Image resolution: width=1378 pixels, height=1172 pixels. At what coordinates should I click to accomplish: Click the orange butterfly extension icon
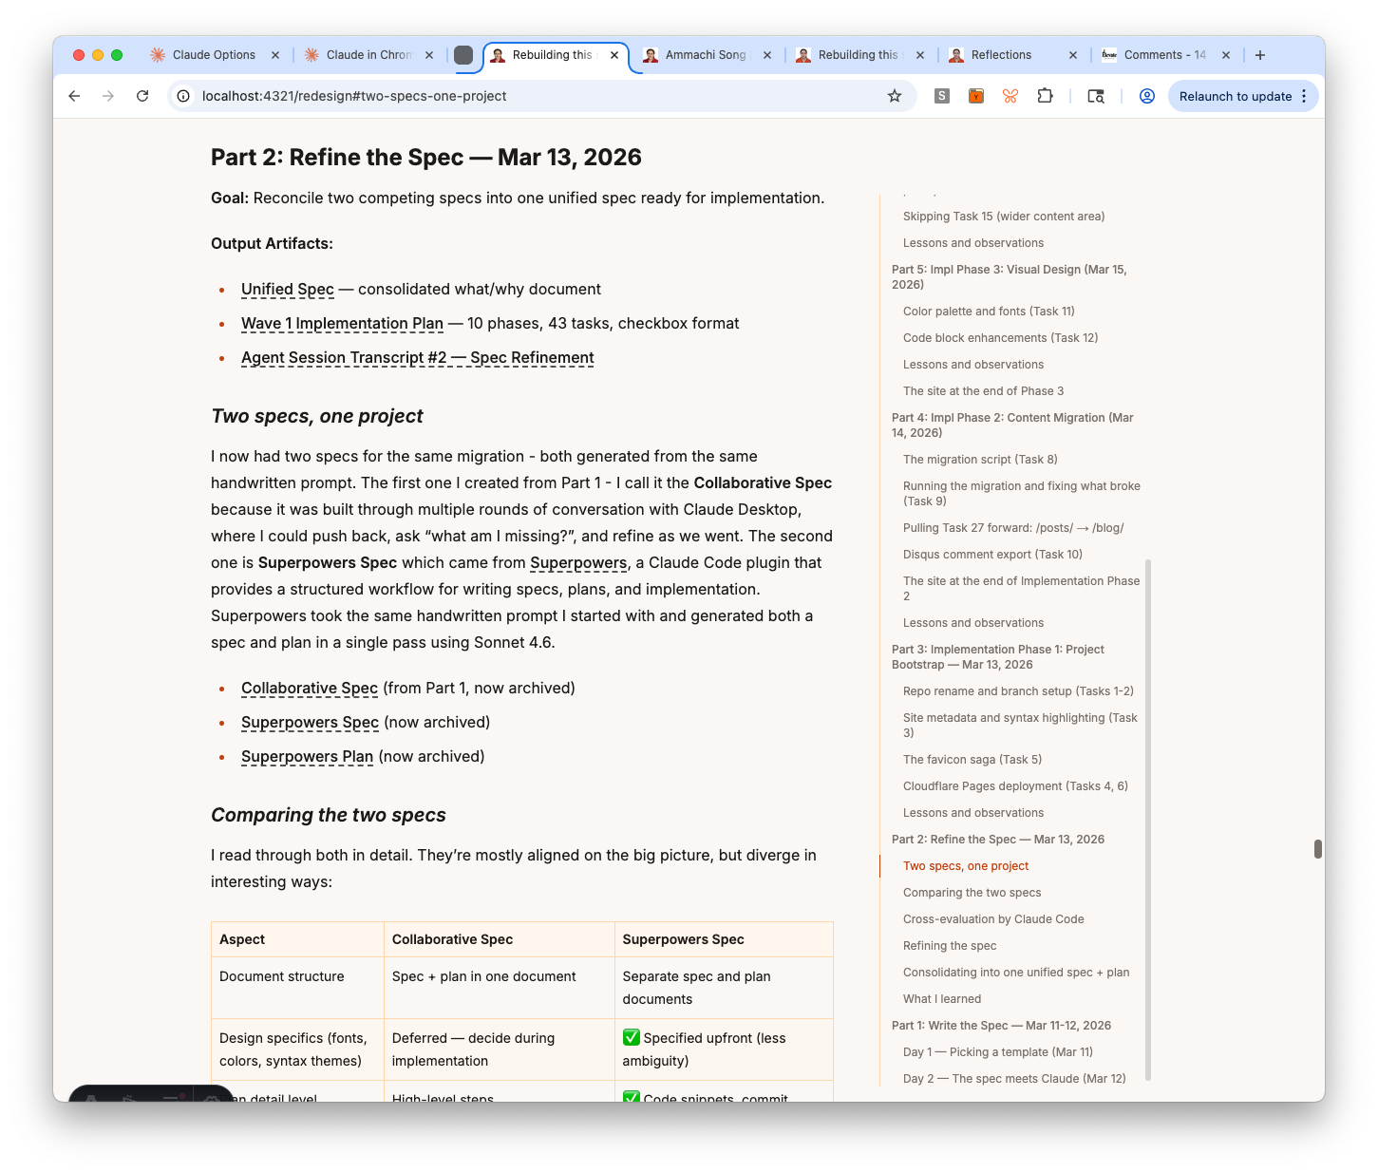(1010, 96)
